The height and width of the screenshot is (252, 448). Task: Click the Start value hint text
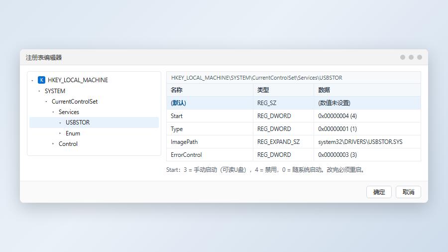tap(265, 170)
